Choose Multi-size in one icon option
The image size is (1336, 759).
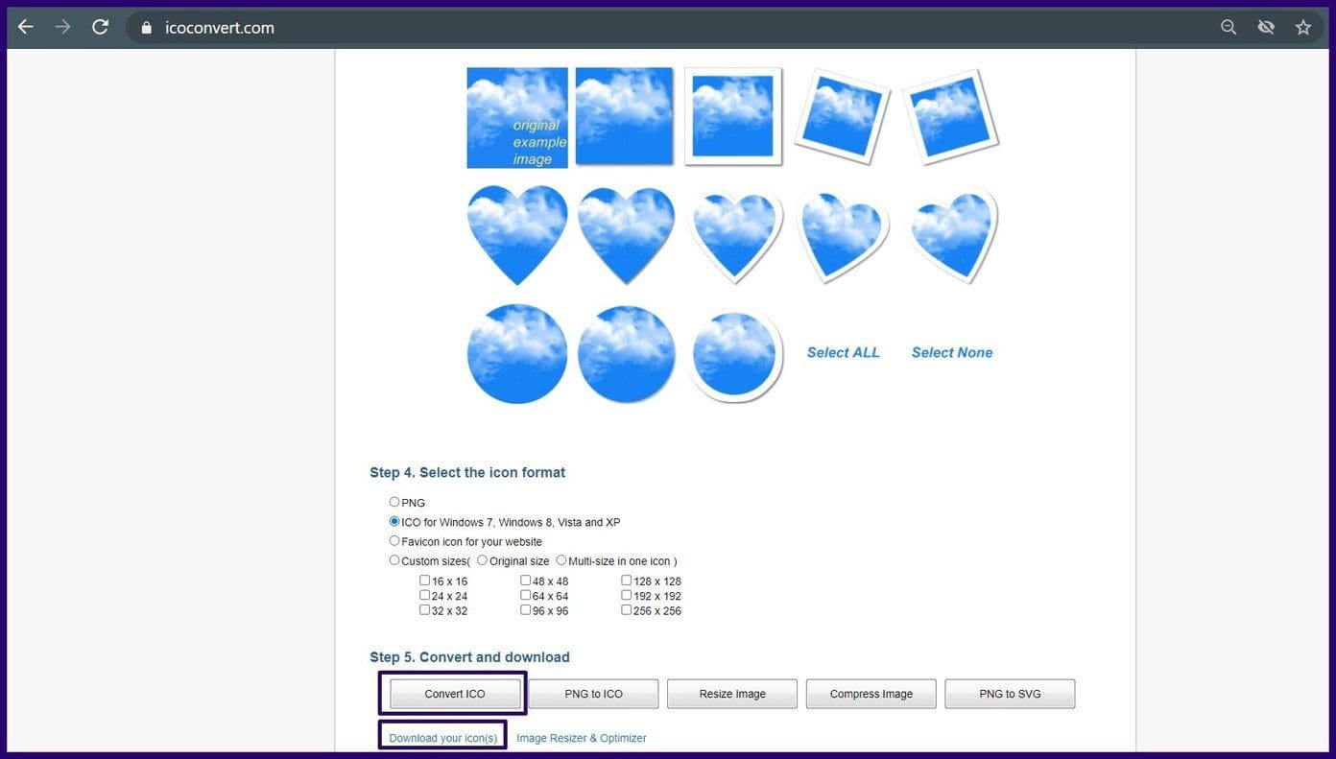561,560
